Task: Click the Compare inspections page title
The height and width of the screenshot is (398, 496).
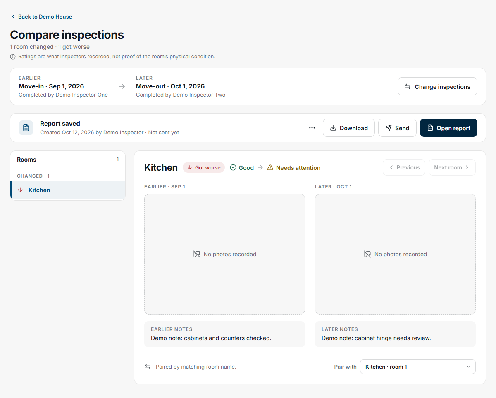Action: coord(67,35)
